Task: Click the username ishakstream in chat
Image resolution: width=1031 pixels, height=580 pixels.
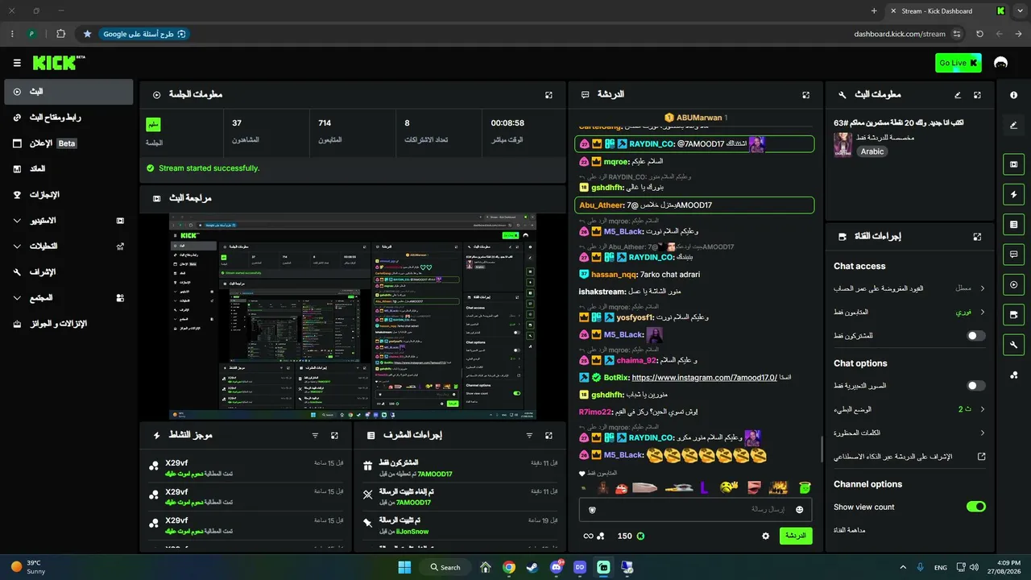Action: coord(602,292)
